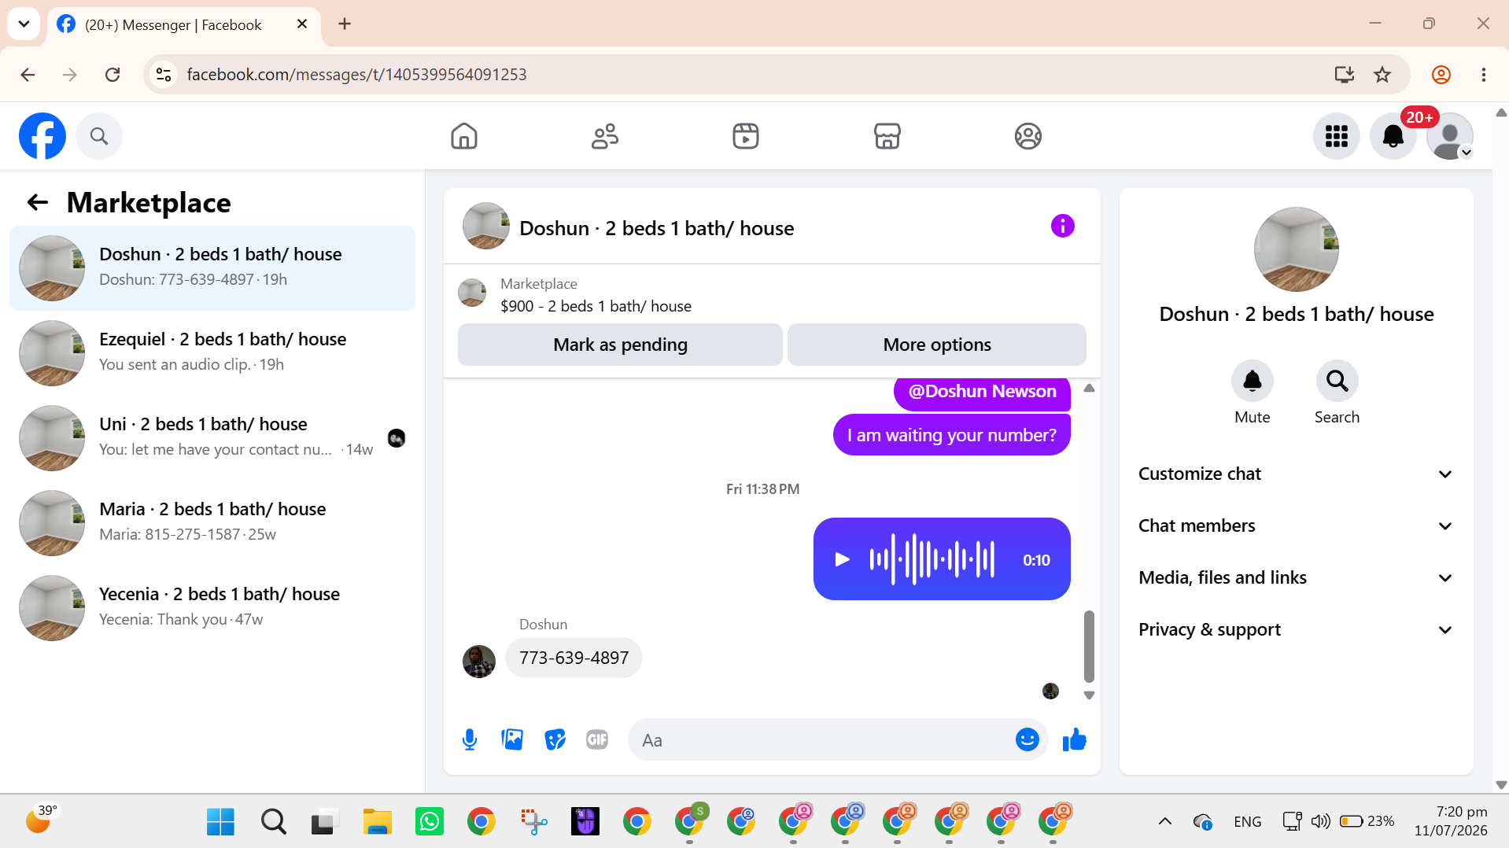Viewport: 1509px width, 848px height.
Task: Expand Media, files and links section
Action: tap(1296, 577)
